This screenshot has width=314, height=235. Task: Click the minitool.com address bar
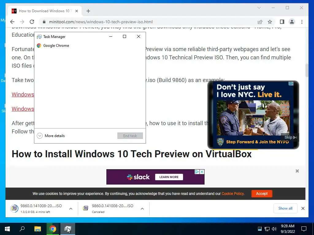148,22
